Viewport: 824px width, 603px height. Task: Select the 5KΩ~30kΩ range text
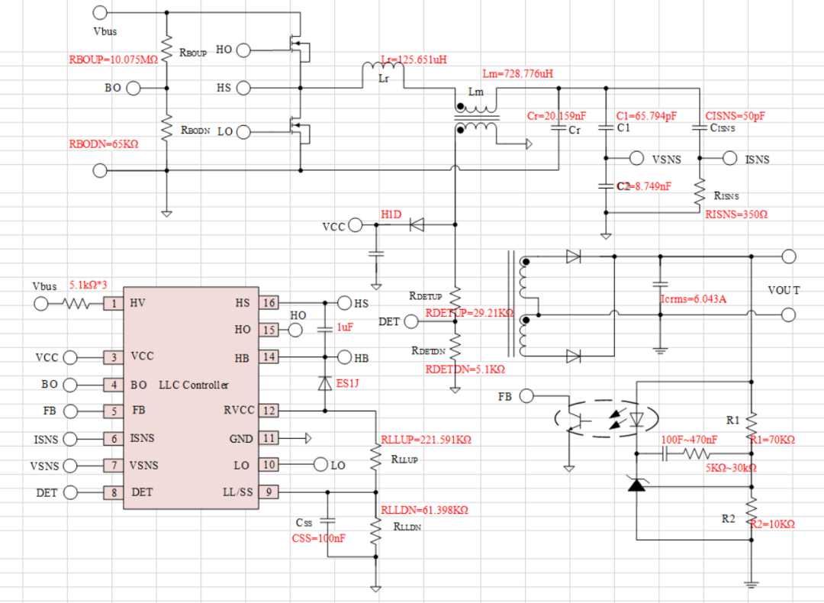(x=731, y=468)
